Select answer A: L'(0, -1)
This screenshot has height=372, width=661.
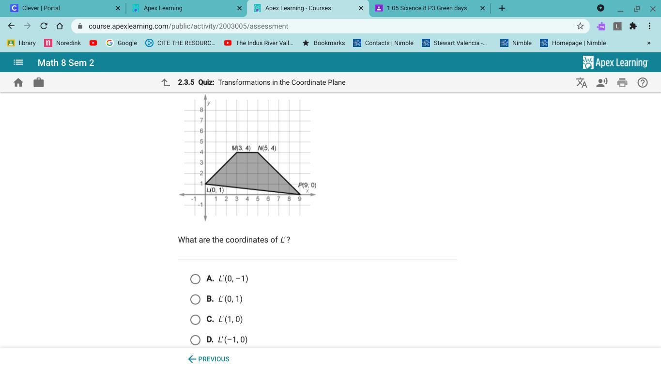pyautogui.click(x=195, y=279)
